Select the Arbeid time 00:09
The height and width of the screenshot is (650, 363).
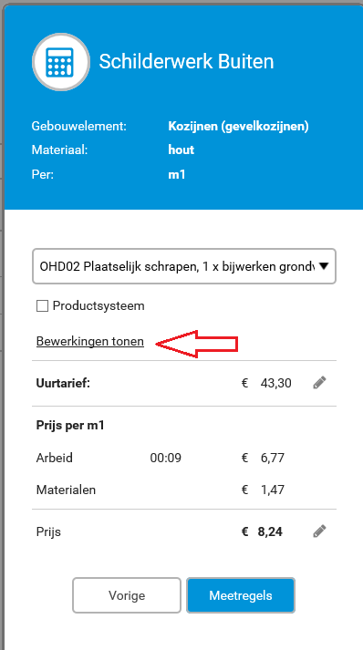165,458
